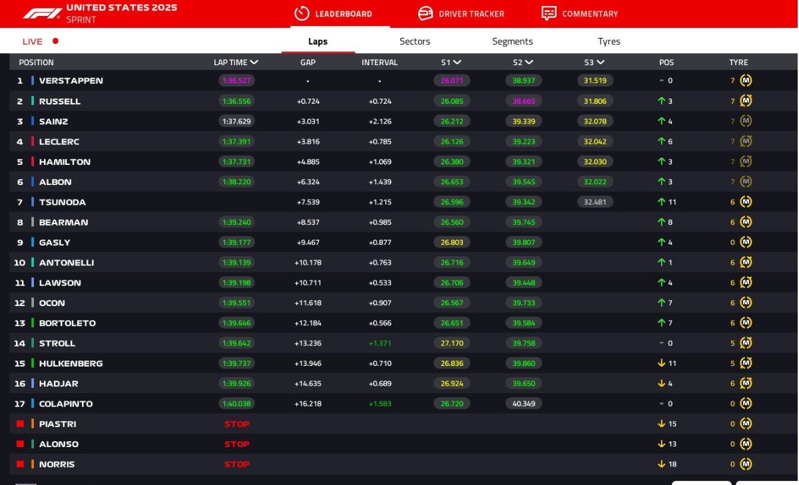
Task: Click Verstappen's medium tyre icon
Action: [x=746, y=81]
